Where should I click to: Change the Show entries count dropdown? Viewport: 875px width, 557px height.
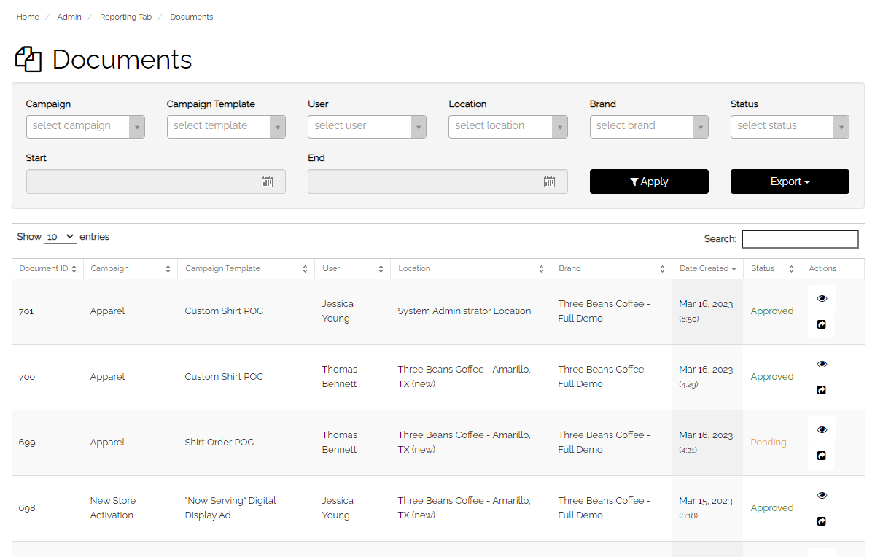(60, 236)
